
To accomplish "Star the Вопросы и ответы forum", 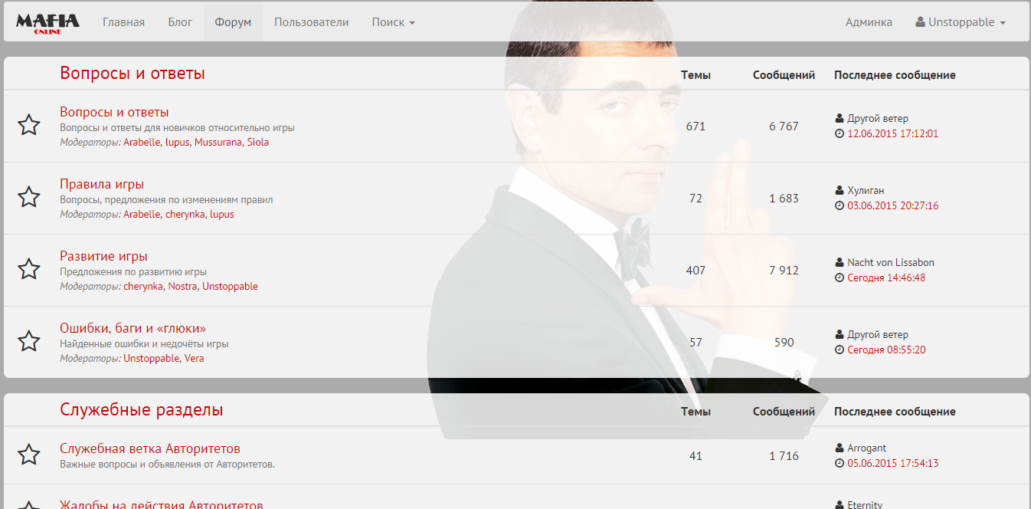I will pos(29,125).
